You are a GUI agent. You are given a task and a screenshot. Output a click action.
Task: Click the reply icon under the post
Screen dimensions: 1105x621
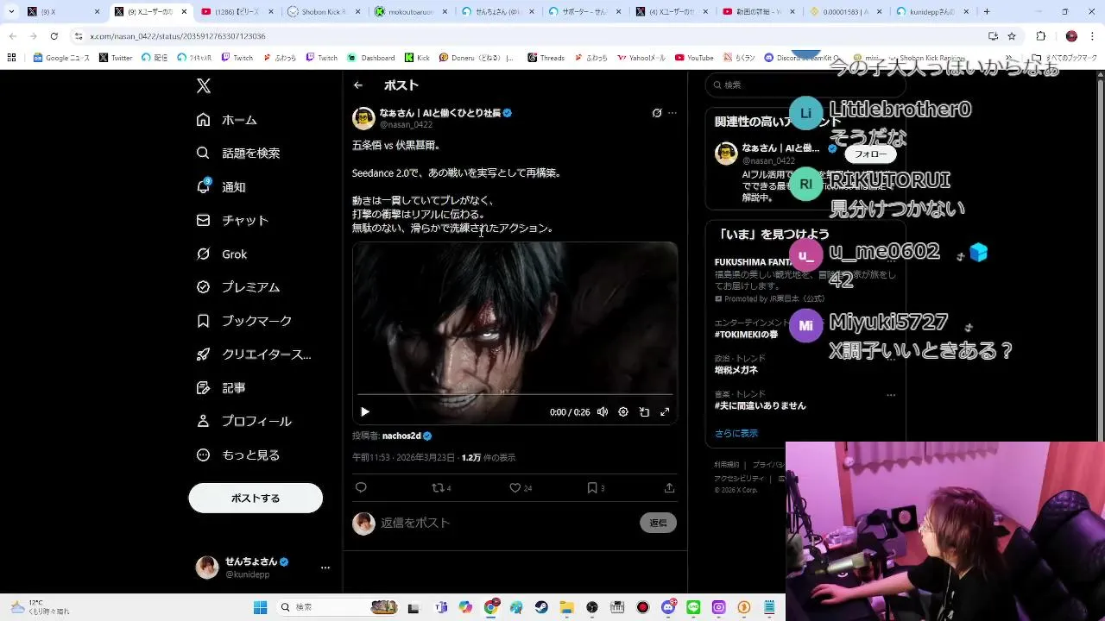[x=361, y=487]
